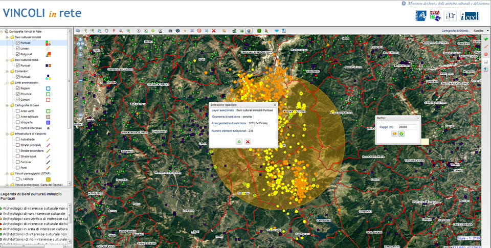491x248 pixels.
Task: Toggle the Province layer checkbox
Action: pyautogui.click(x=17, y=94)
